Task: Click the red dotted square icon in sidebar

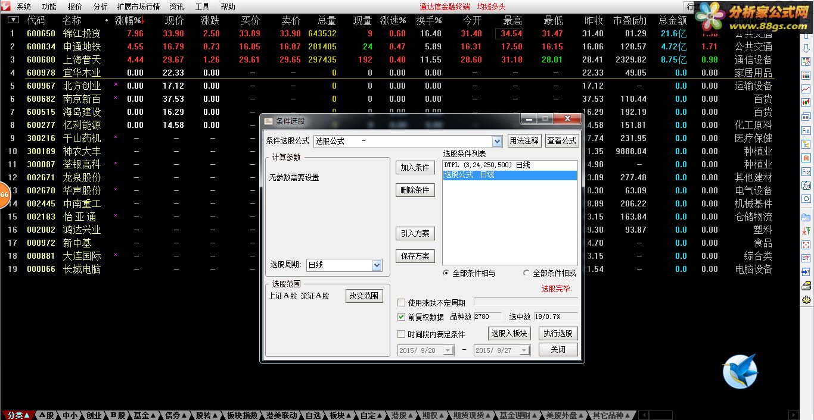Action: tap(806, 245)
